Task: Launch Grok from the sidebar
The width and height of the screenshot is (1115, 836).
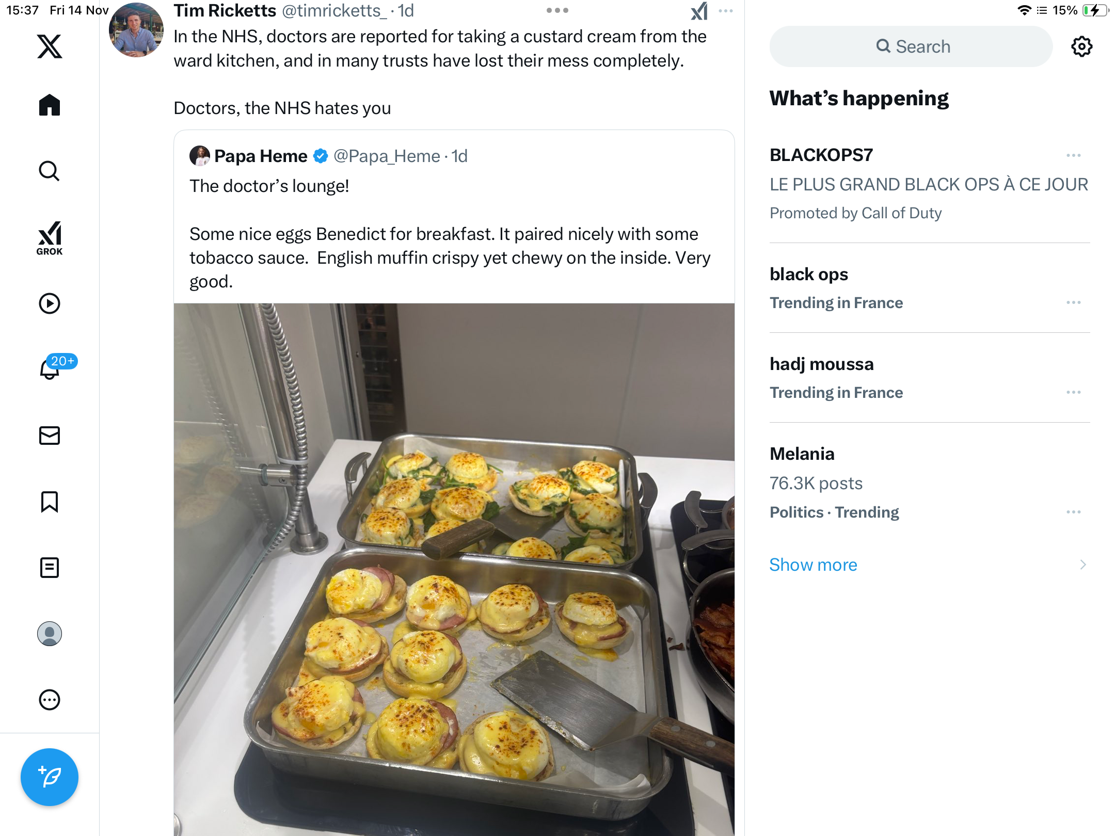Action: [x=50, y=238]
